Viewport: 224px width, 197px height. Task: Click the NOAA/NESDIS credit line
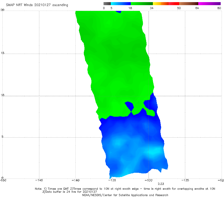[x=125, y=195]
